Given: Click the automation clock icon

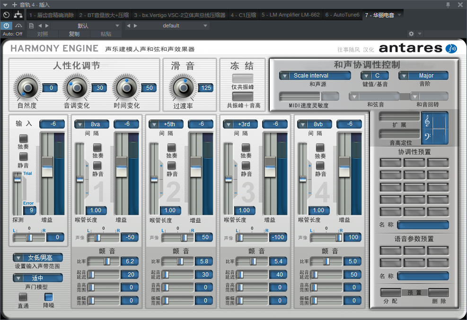Looking at the screenshot, I should click(6, 15).
